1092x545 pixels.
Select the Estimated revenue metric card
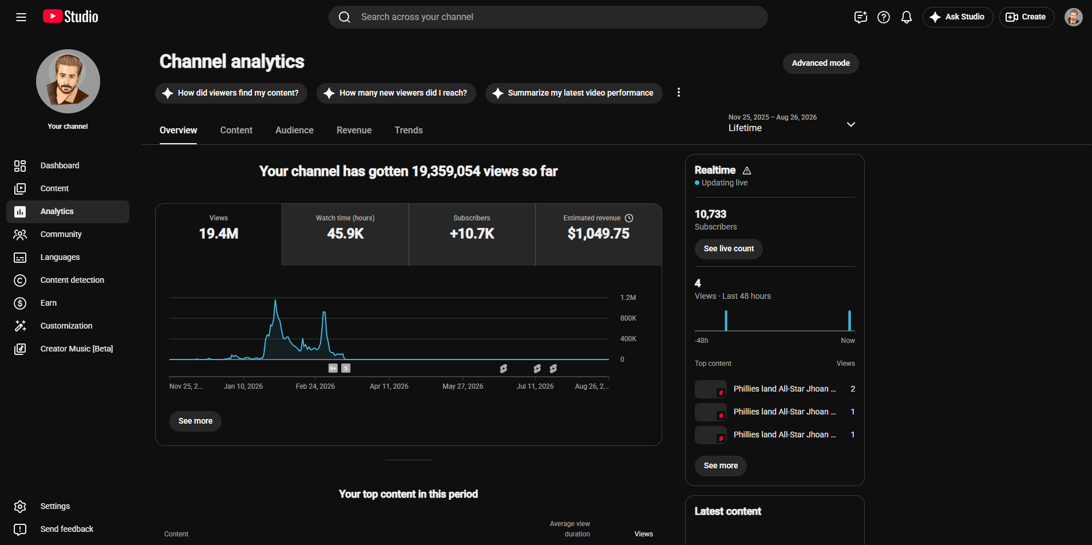[x=598, y=234]
